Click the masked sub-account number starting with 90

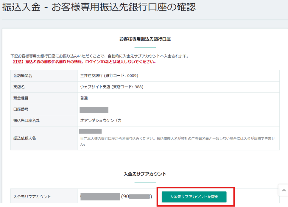point(136,197)
